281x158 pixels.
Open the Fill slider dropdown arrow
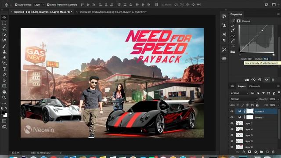tap(278, 105)
